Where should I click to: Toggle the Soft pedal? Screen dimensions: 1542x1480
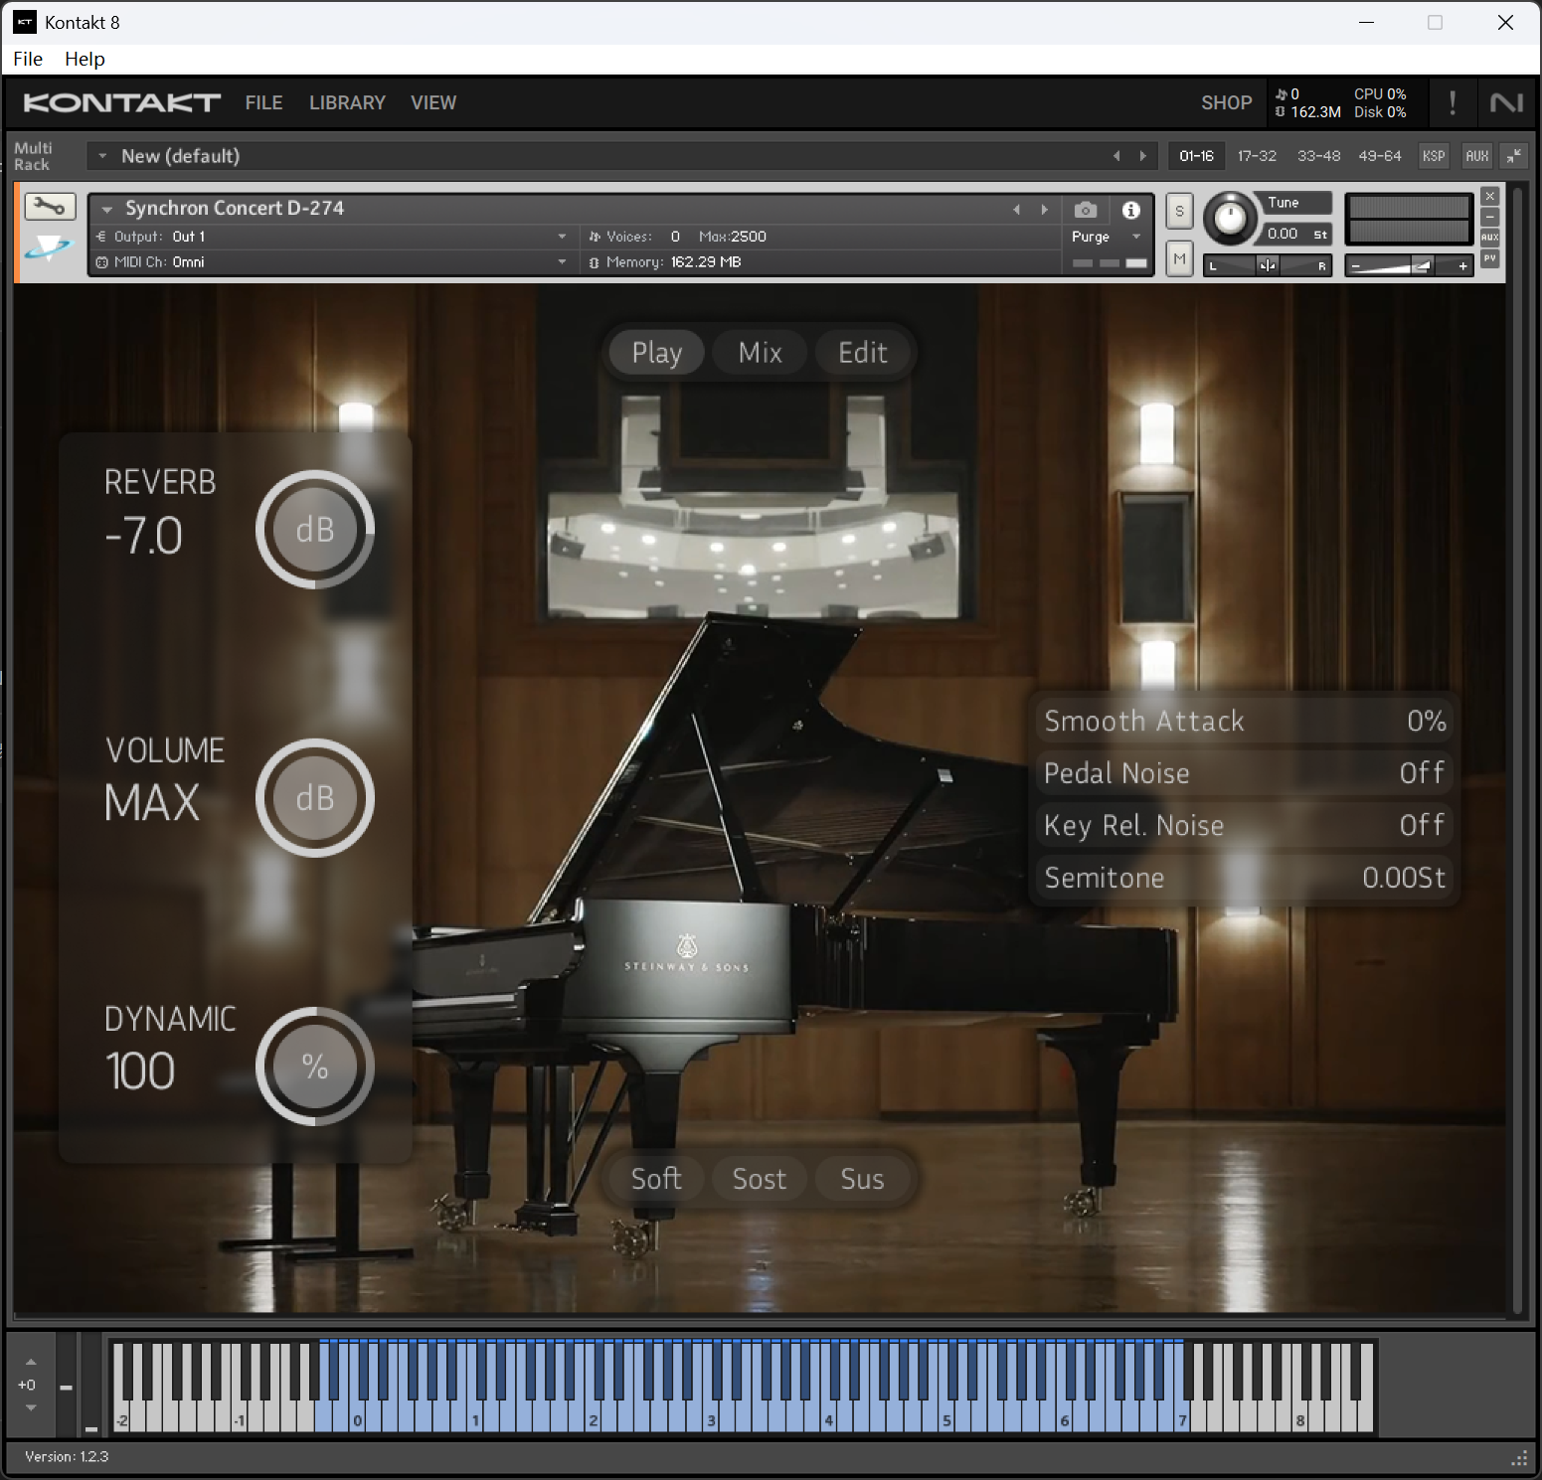(656, 1179)
